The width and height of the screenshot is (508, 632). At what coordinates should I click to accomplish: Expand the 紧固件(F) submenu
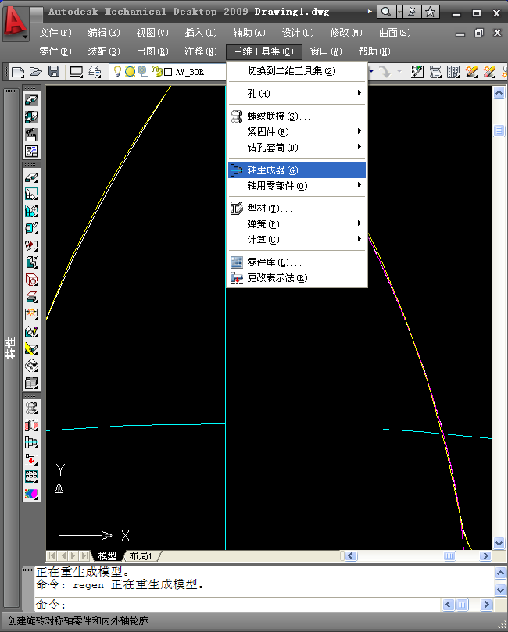coord(297,132)
